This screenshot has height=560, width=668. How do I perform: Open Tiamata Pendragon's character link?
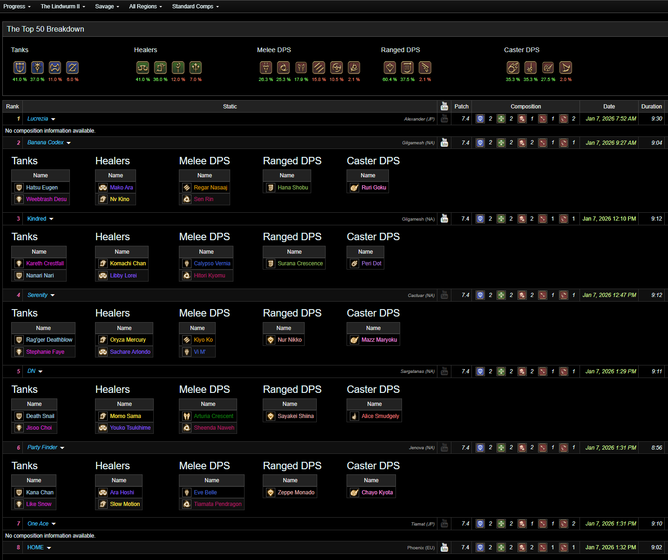pyautogui.click(x=218, y=504)
